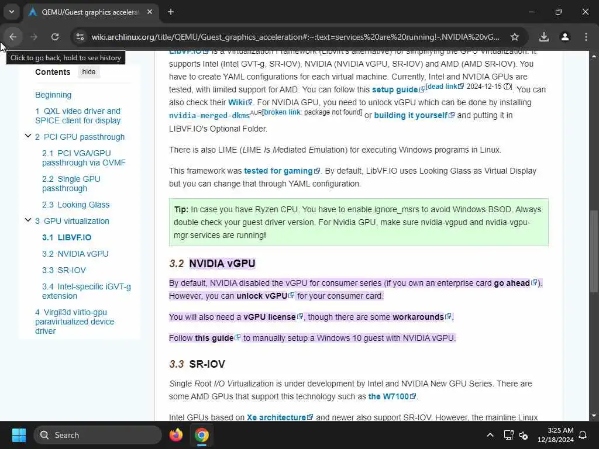Open this guide for Windows 10 guest

point(218,339)
